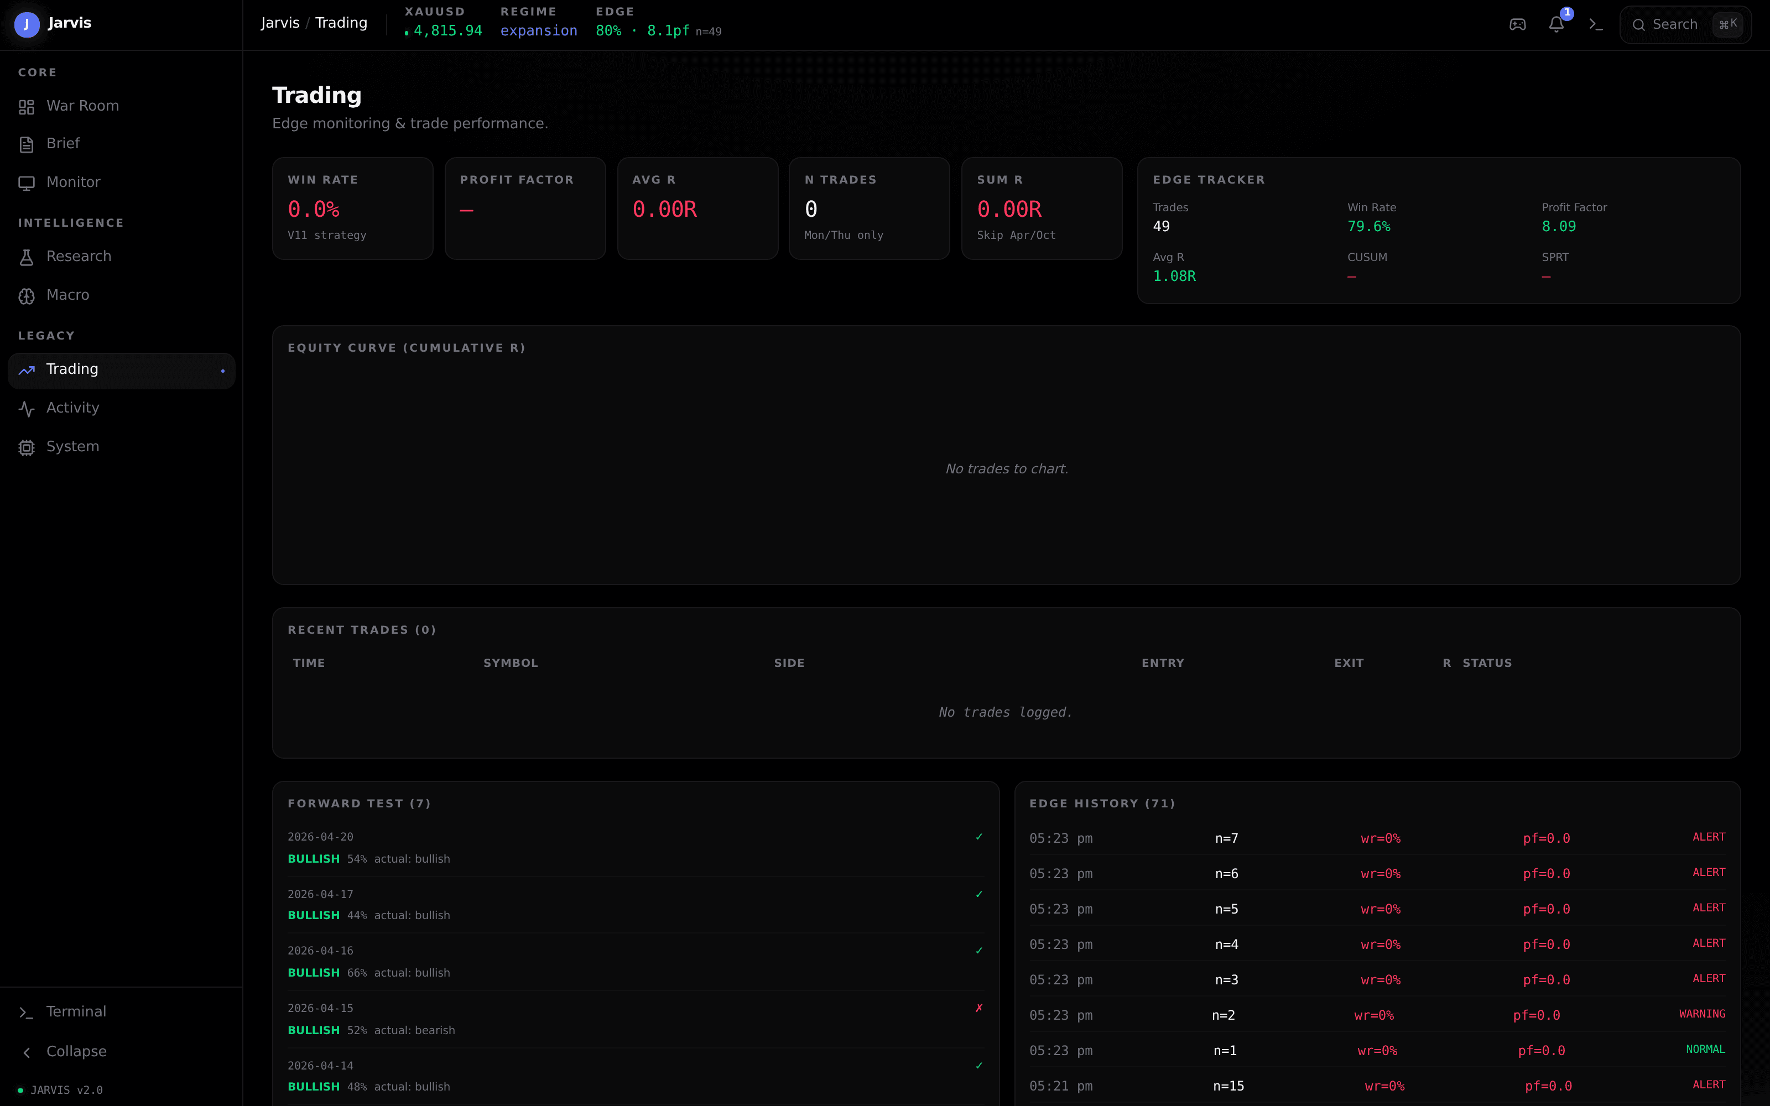Click the ⌘K shortcut badge
This screenshot has height=1106, width=1770.
(1727, 24)
